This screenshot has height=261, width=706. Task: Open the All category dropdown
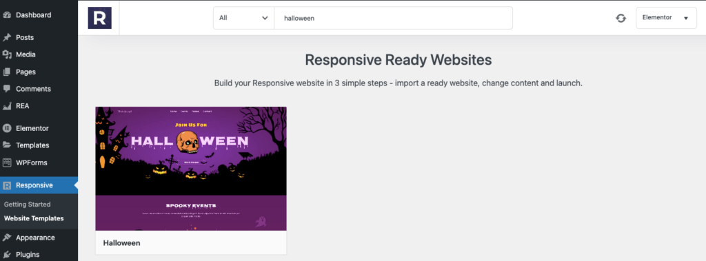(243, 18)
